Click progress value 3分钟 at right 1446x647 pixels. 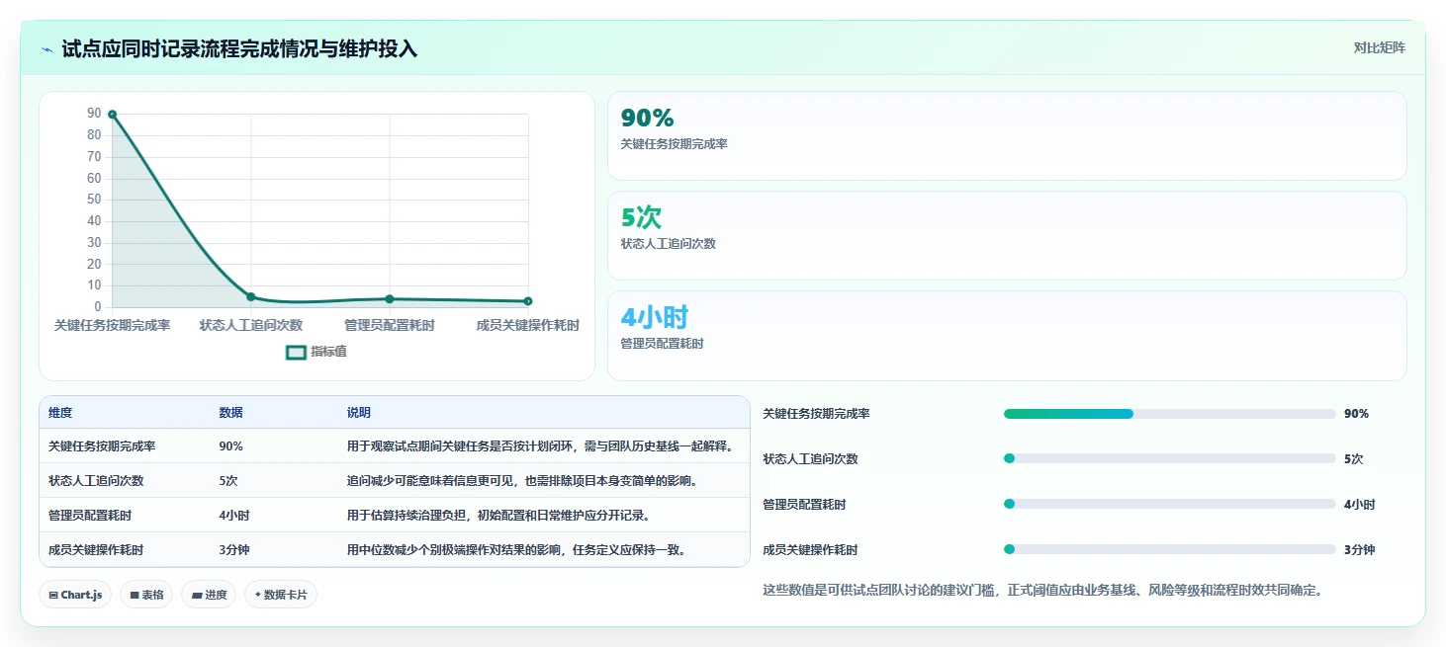coord(1359,550)
